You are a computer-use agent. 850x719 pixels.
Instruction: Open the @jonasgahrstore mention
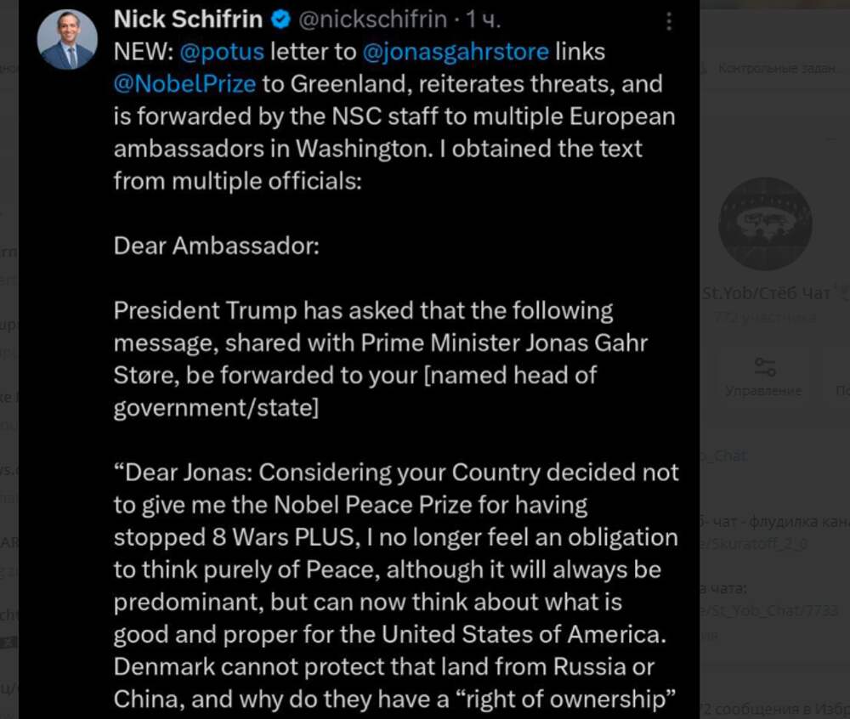coord(455,52)
